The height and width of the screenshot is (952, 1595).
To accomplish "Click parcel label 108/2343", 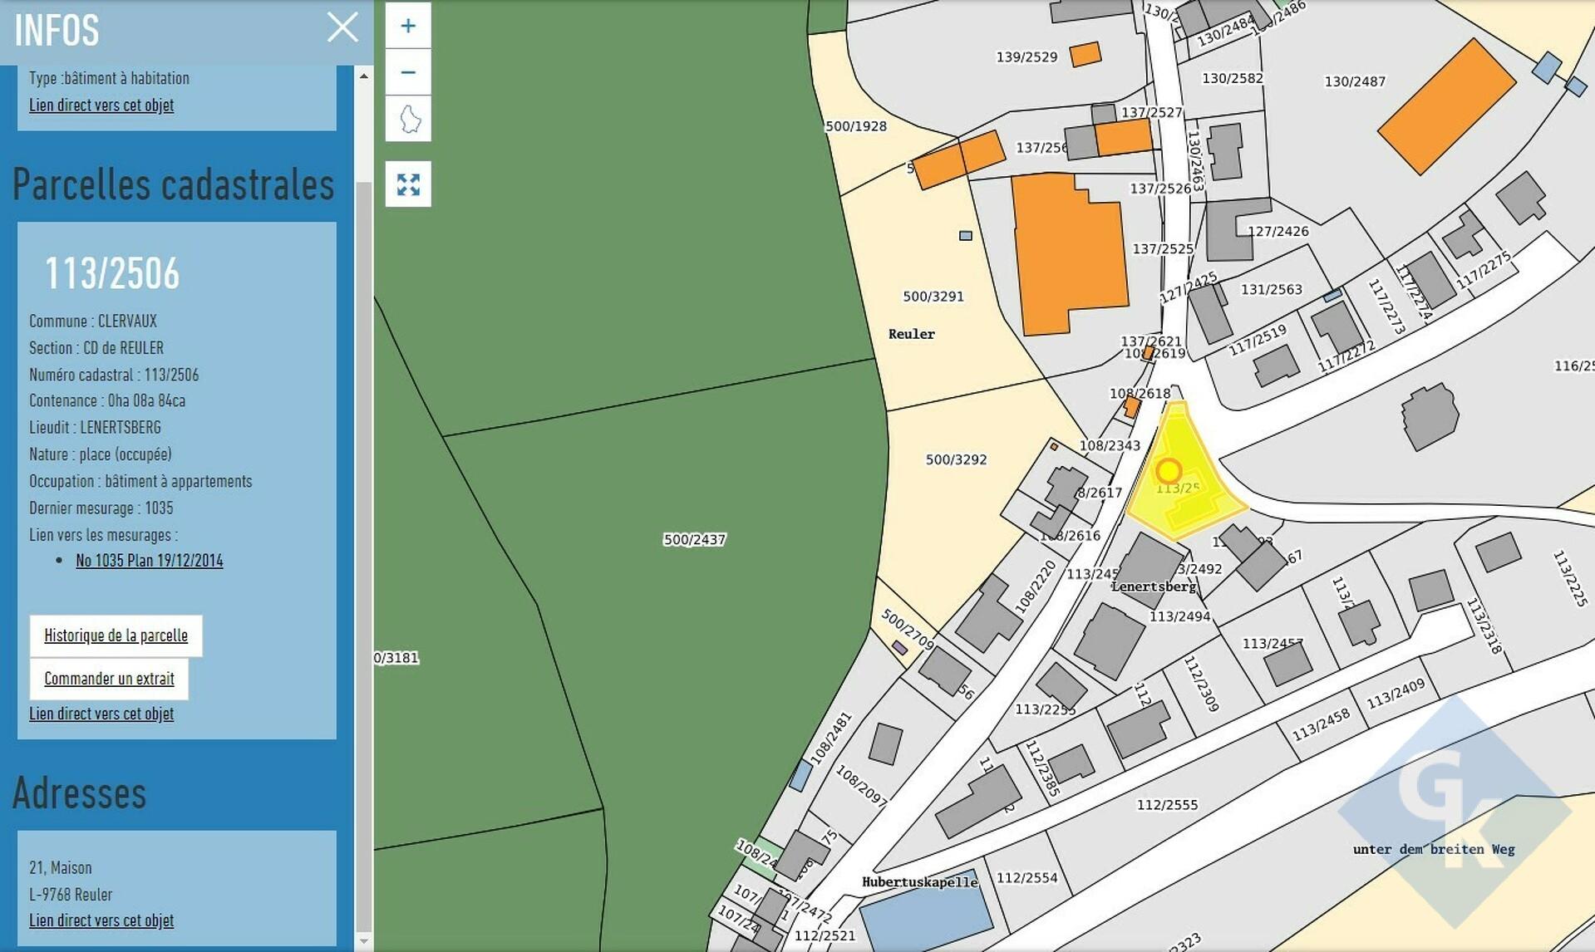I will point(1110,446).
